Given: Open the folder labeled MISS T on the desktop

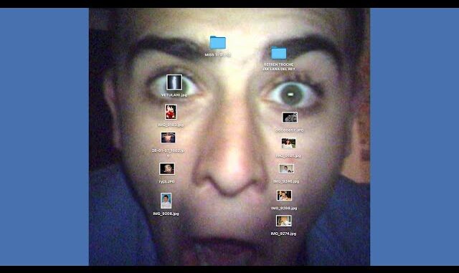Looking at the screenshot, I should point(218,43).
